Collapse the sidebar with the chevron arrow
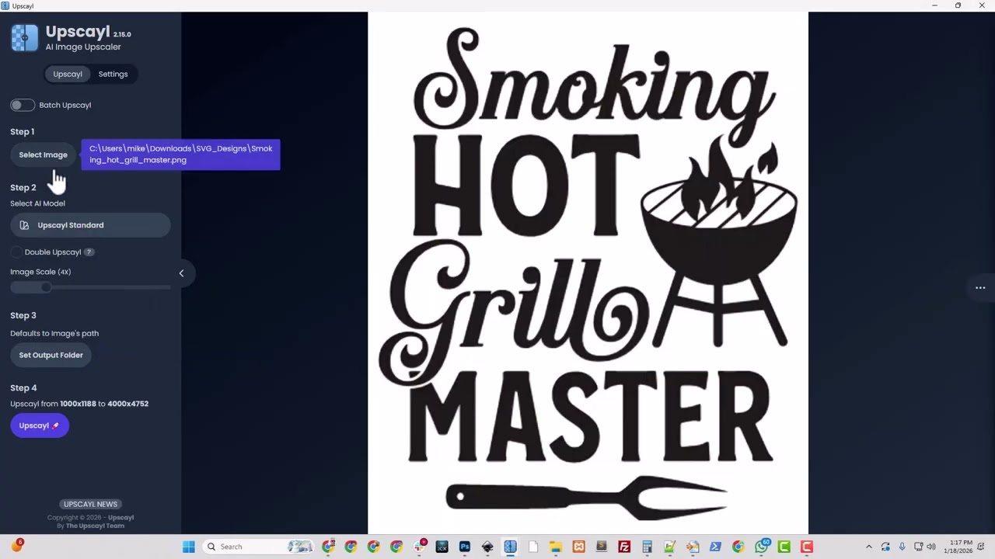995x559 pixels. coord(181,273)
